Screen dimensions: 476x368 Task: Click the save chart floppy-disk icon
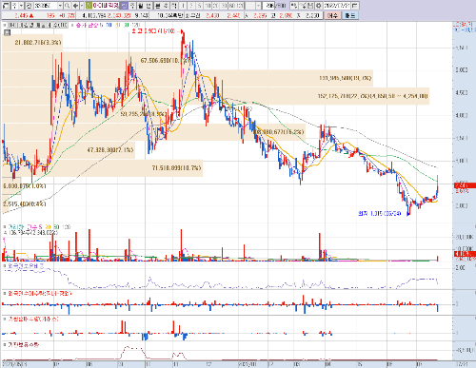310,6
